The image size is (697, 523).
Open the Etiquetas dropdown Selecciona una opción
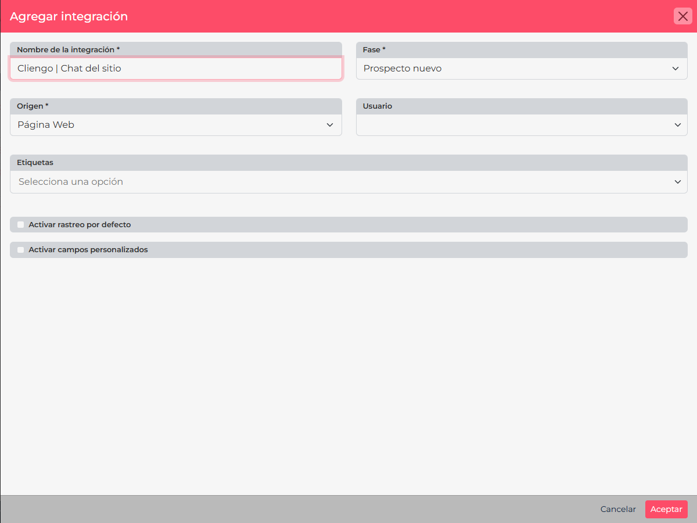[x=348, y=182]
